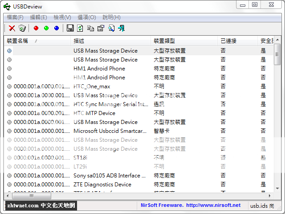Click device icon of ZTE Diagnostics Device row

coord(9,185)
